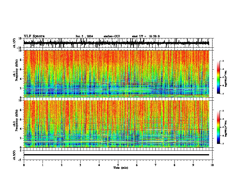Click the "10" tick on the time axis
The height and width of the screenshot is (185, 239).
tap(212, 165)
